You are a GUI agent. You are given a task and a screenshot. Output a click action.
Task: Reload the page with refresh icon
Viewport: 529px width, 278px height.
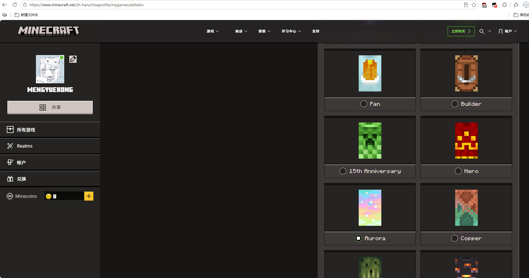pos(15,5)
